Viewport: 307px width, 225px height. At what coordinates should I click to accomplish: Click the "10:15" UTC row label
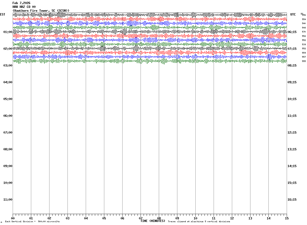[292, 99]
